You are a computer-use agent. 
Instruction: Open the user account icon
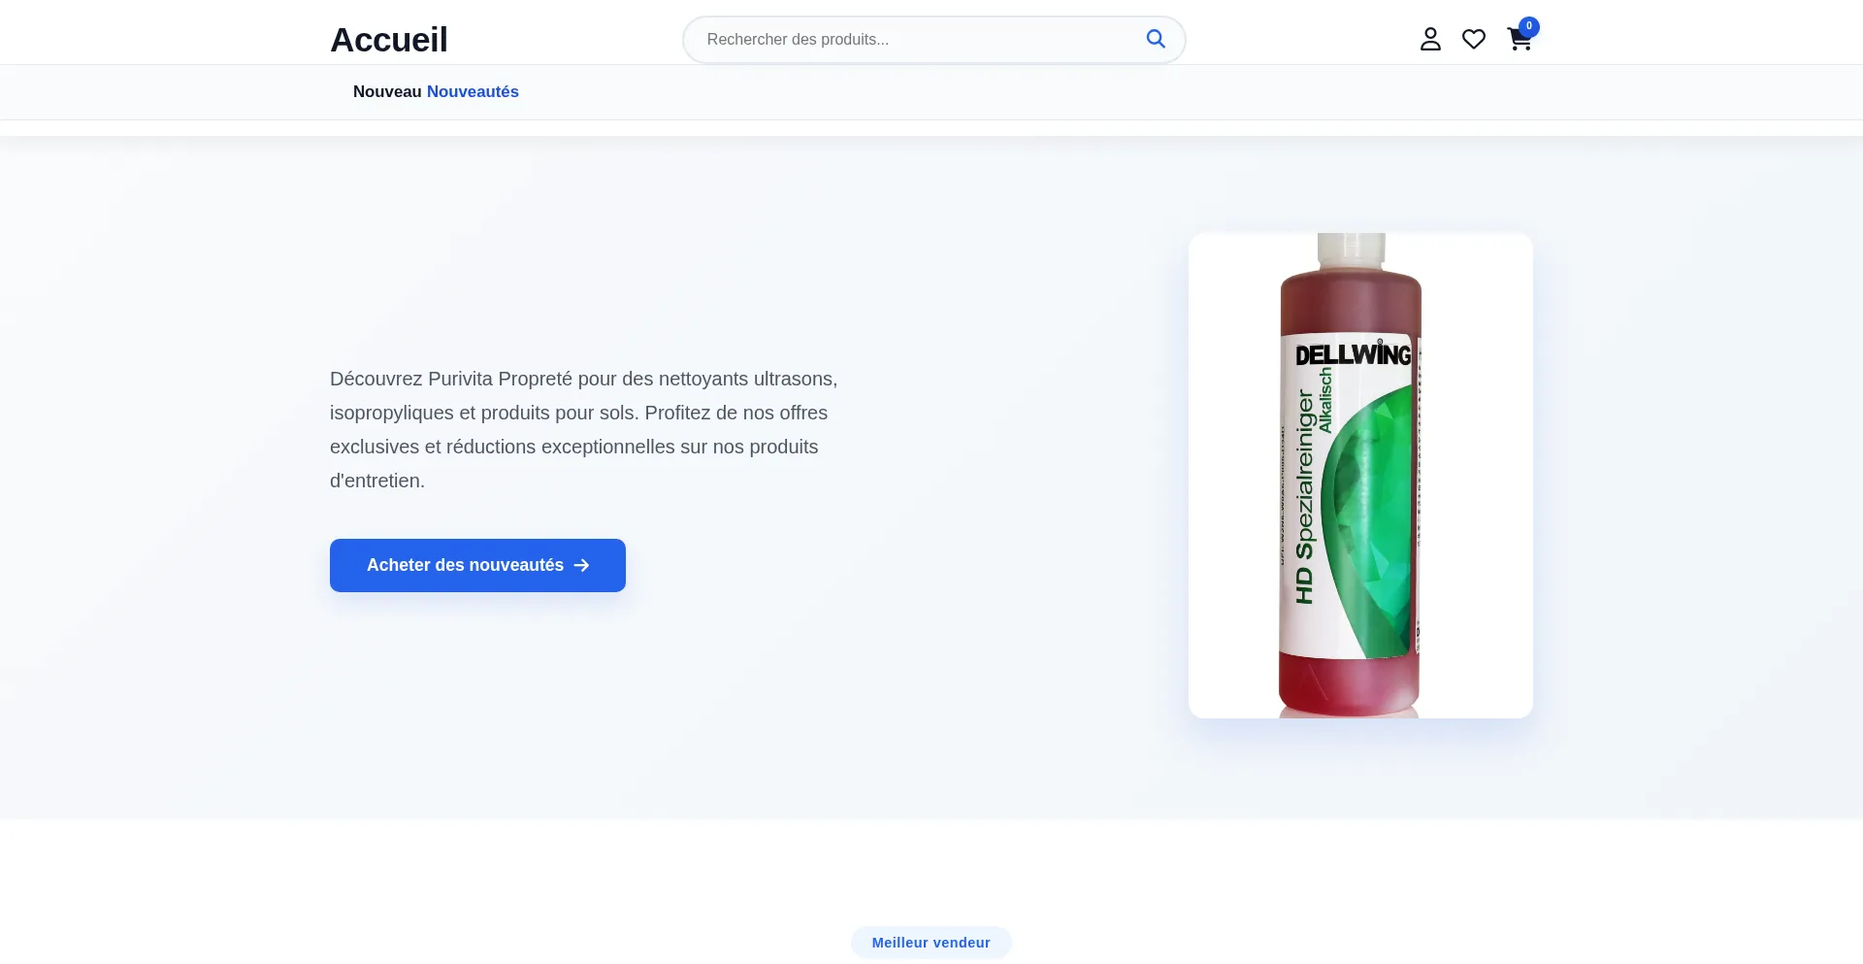pyautogui.click(x=1430, y=39)
